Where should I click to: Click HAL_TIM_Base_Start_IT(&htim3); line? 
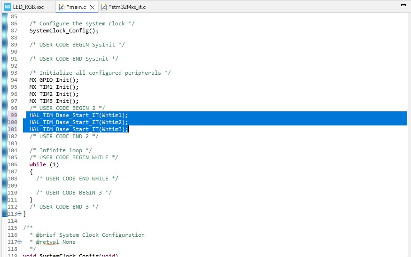(x=78, y=129)
